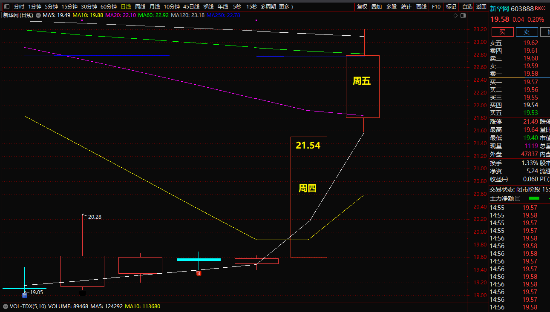This screenshot has width=550, height=312.
Task: Open the MA indicator settings dropdown arrow
Action: click(38, 15)
